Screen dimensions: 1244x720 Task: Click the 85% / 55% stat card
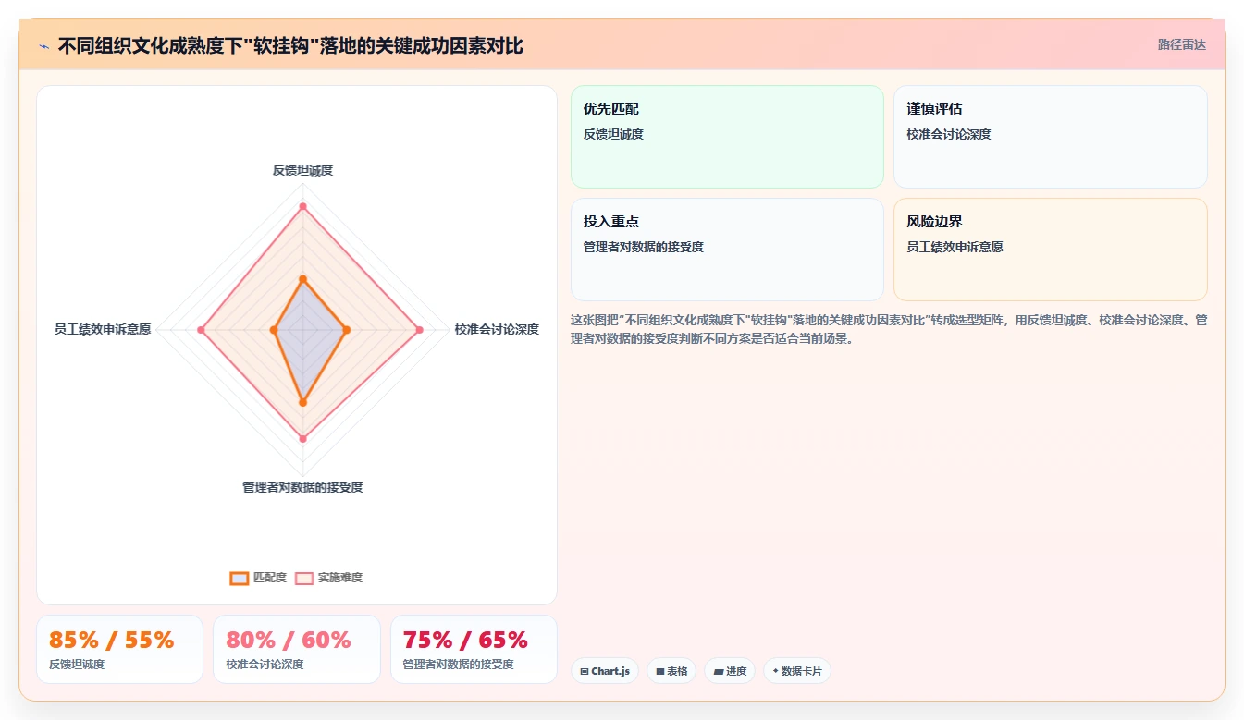[x=119, y=649]
